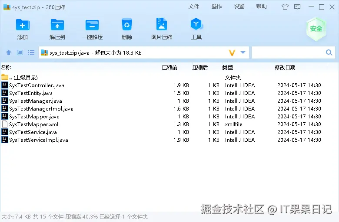Viewport: 339px width, 222px height.
Task: Click the 解压到 (Extract to) icon
Action: [57, 25]
